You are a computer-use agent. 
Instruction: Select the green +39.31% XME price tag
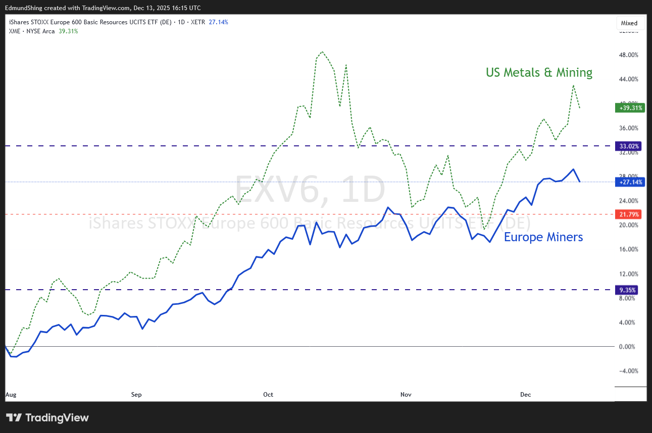click(x=629, y=107)
